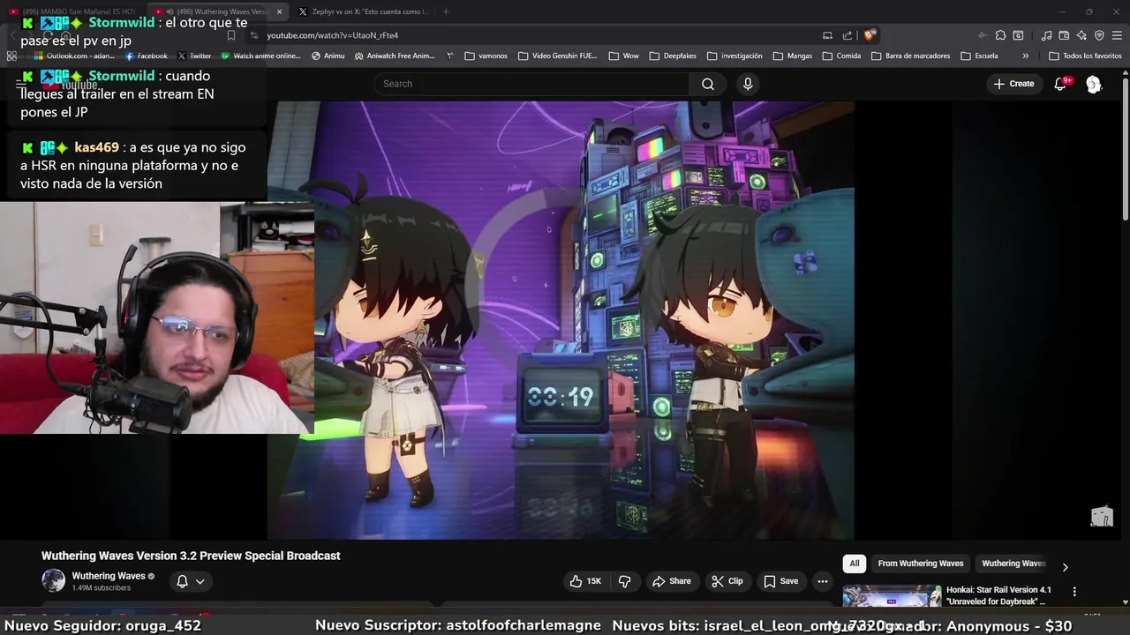The image size is (1130, 635).
Task: Open the vamonos bookmarks folder
Action: pos(486,56)
